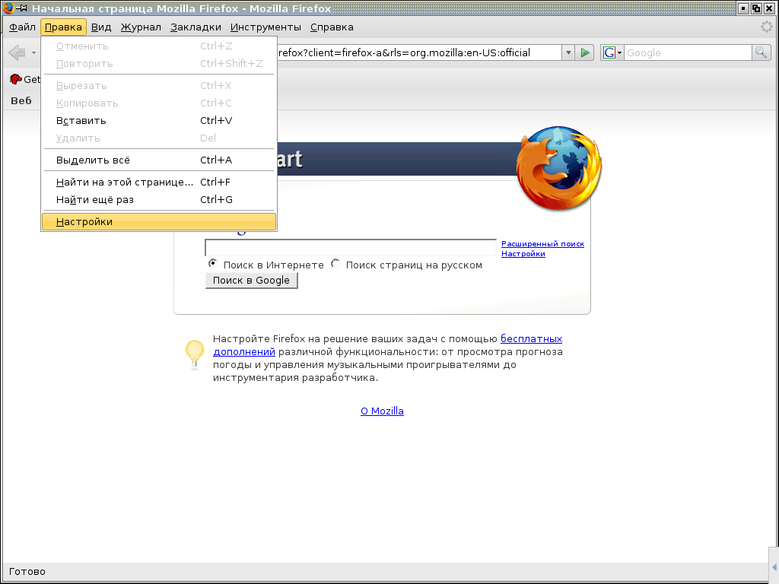Follow the 'О Mozilla' link
The height and width of the screenshot is (584, 779).
click(382, 411)
